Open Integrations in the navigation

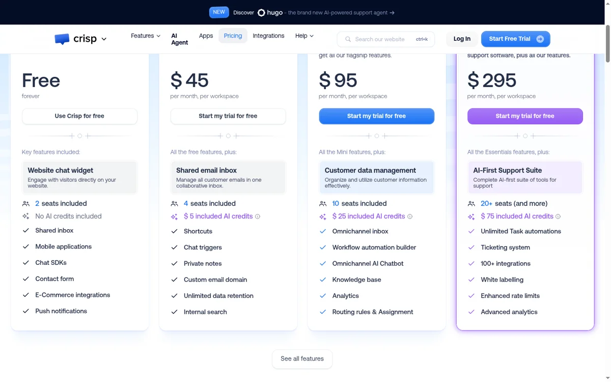pyautogui.click(x=268, y=36)
